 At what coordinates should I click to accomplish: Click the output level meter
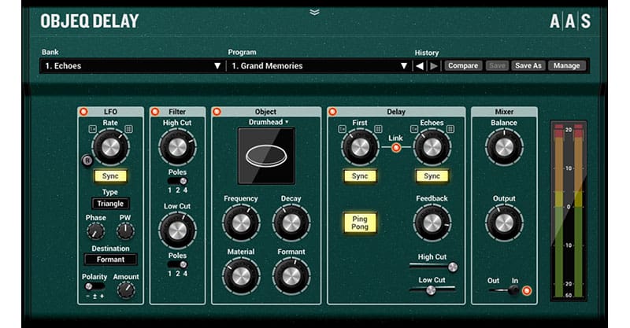pos(569,211)
